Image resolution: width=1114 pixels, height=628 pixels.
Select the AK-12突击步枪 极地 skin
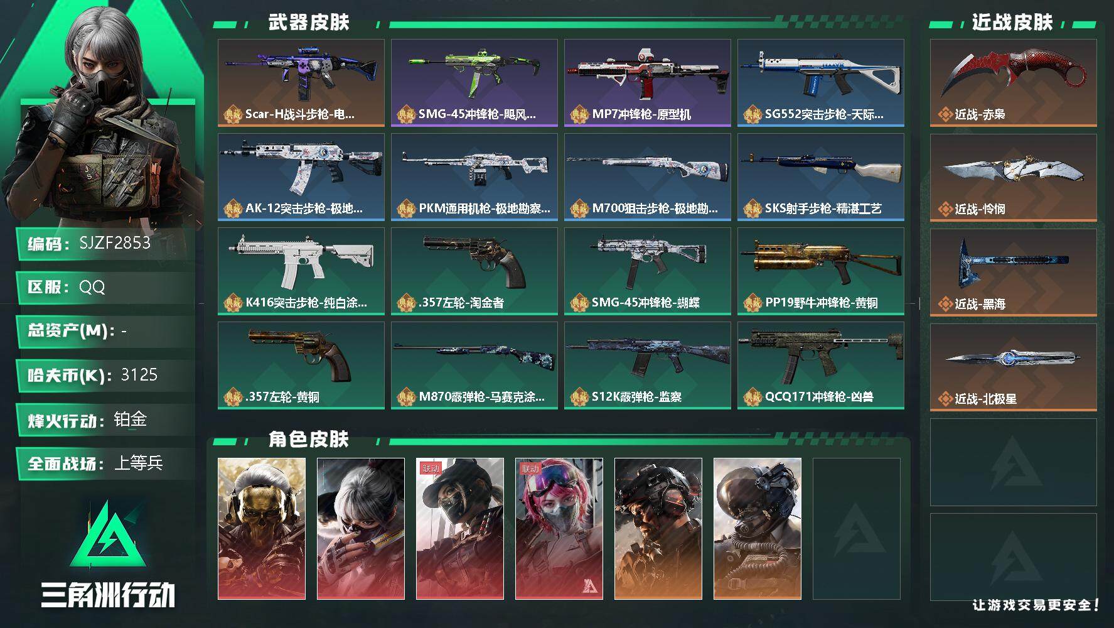pos(301,177)
